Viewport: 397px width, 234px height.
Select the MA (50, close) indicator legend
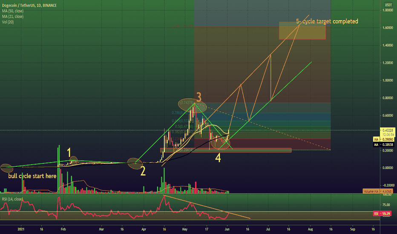coord(13,11)
